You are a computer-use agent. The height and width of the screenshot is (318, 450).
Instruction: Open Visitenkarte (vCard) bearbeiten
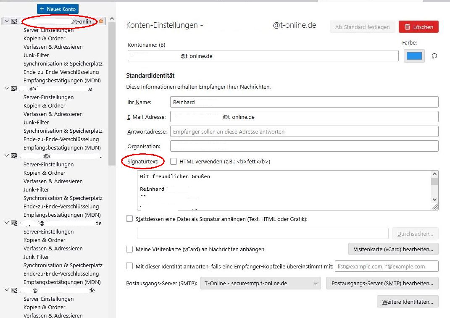point(393,249)
